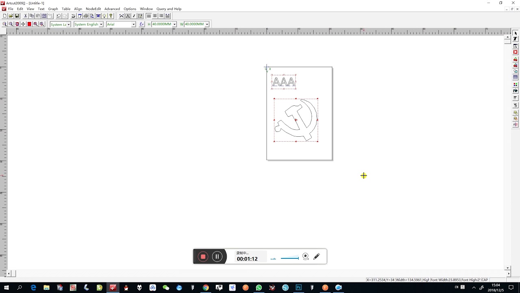Select the red rectangle tool

(x=516, y=52)
